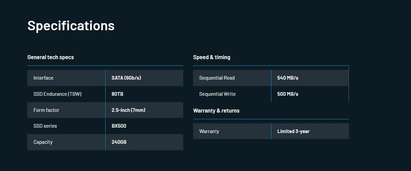The height and width of the screenshot is (171, 411).
Task: Click the Sequential Read label
Action: point(217,78)
